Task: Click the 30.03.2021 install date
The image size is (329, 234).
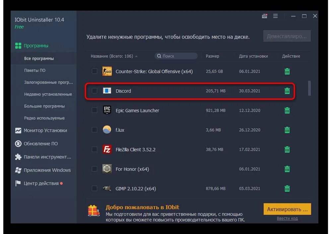Action: click(249, 91)
